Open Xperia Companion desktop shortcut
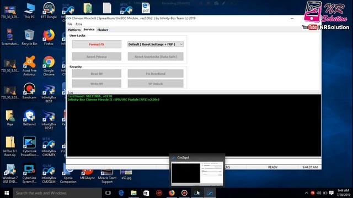The height and width of the screenshot is (198, 353). coord(68,177)
